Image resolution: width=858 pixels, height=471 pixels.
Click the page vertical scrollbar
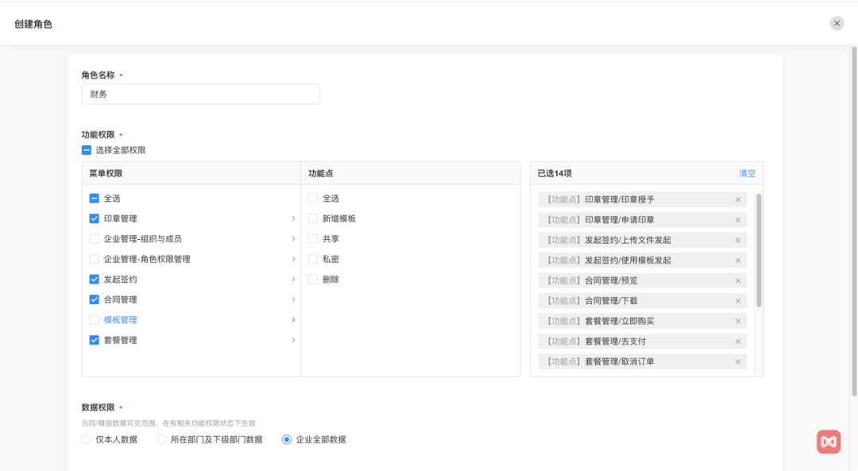coord(854,222)
